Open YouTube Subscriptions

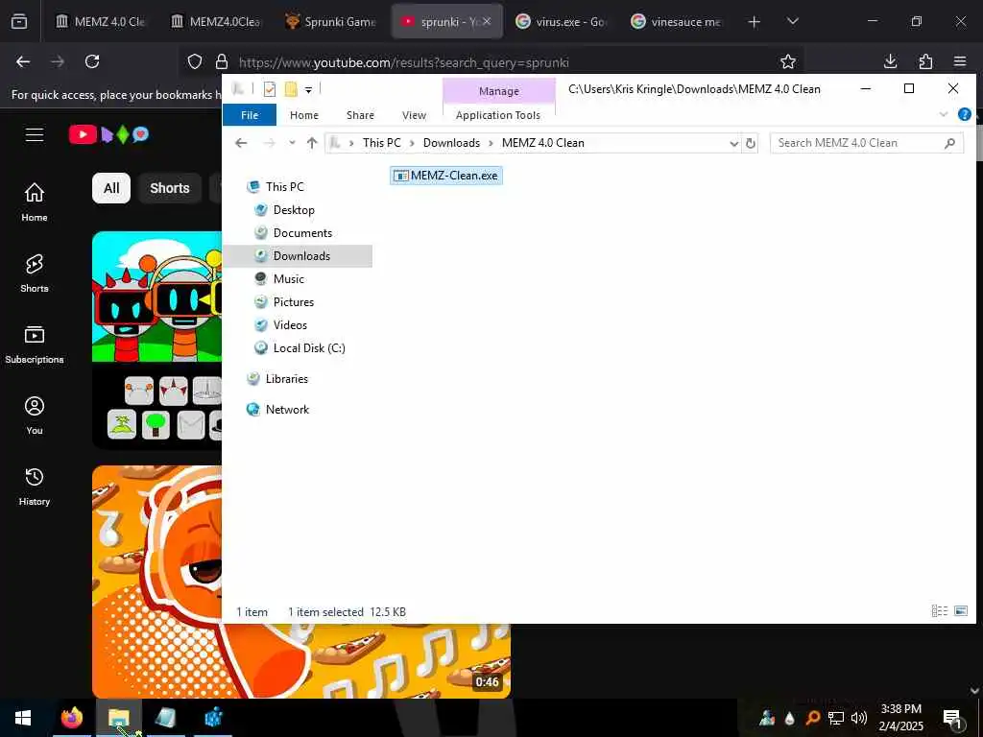[x=35, y=345]
